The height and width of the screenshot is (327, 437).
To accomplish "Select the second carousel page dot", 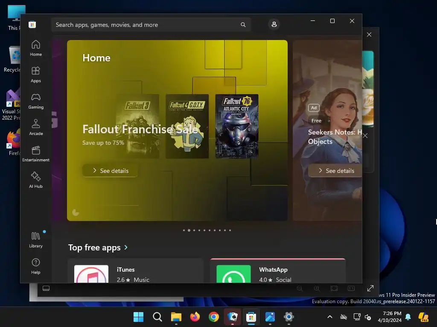I will click(189, 230).
